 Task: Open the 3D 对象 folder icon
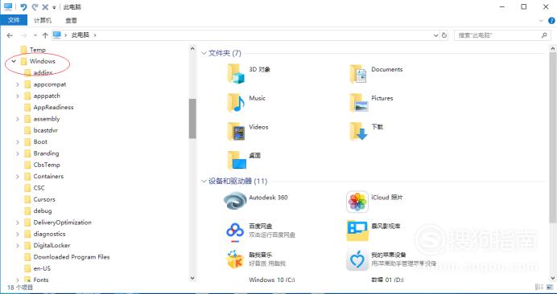236,73
